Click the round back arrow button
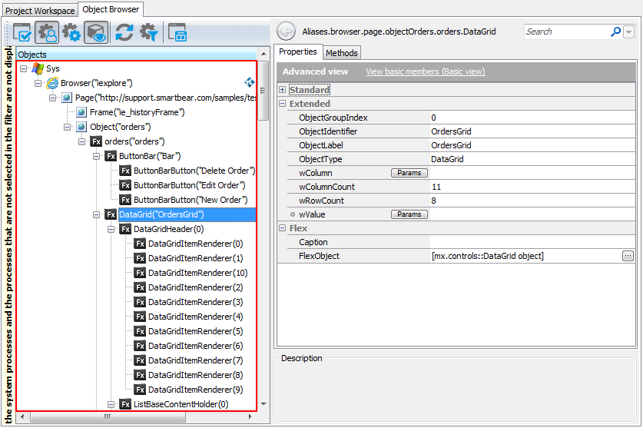 point(286,32)
